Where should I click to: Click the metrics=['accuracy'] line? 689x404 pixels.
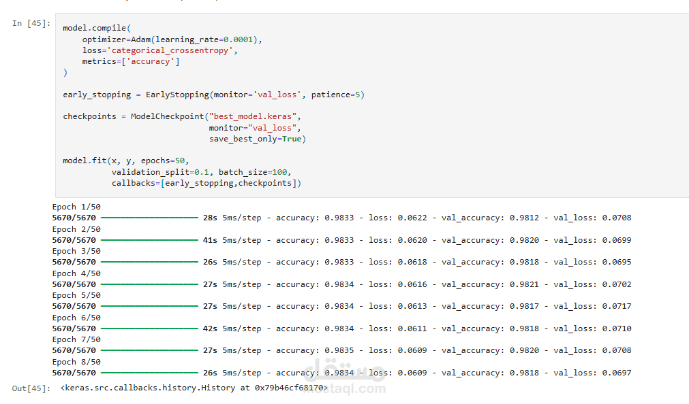coord(131,61)
